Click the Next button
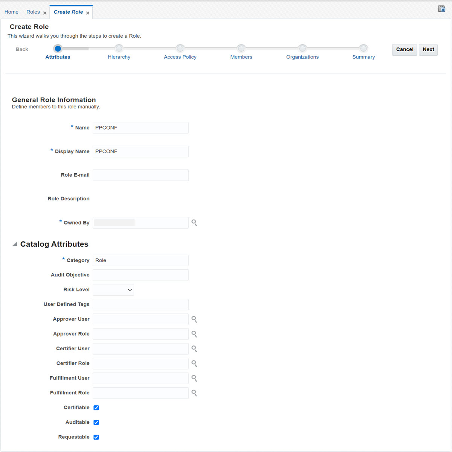This screenshot has height=452, width=452. coord(428,49)
